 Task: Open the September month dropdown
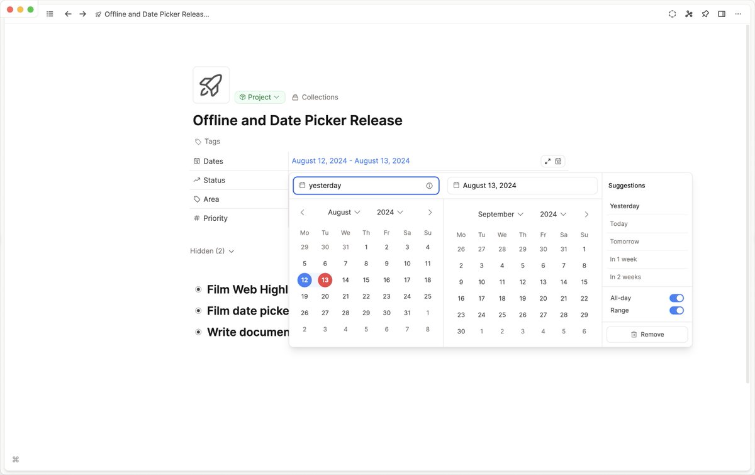coord(500,215)
